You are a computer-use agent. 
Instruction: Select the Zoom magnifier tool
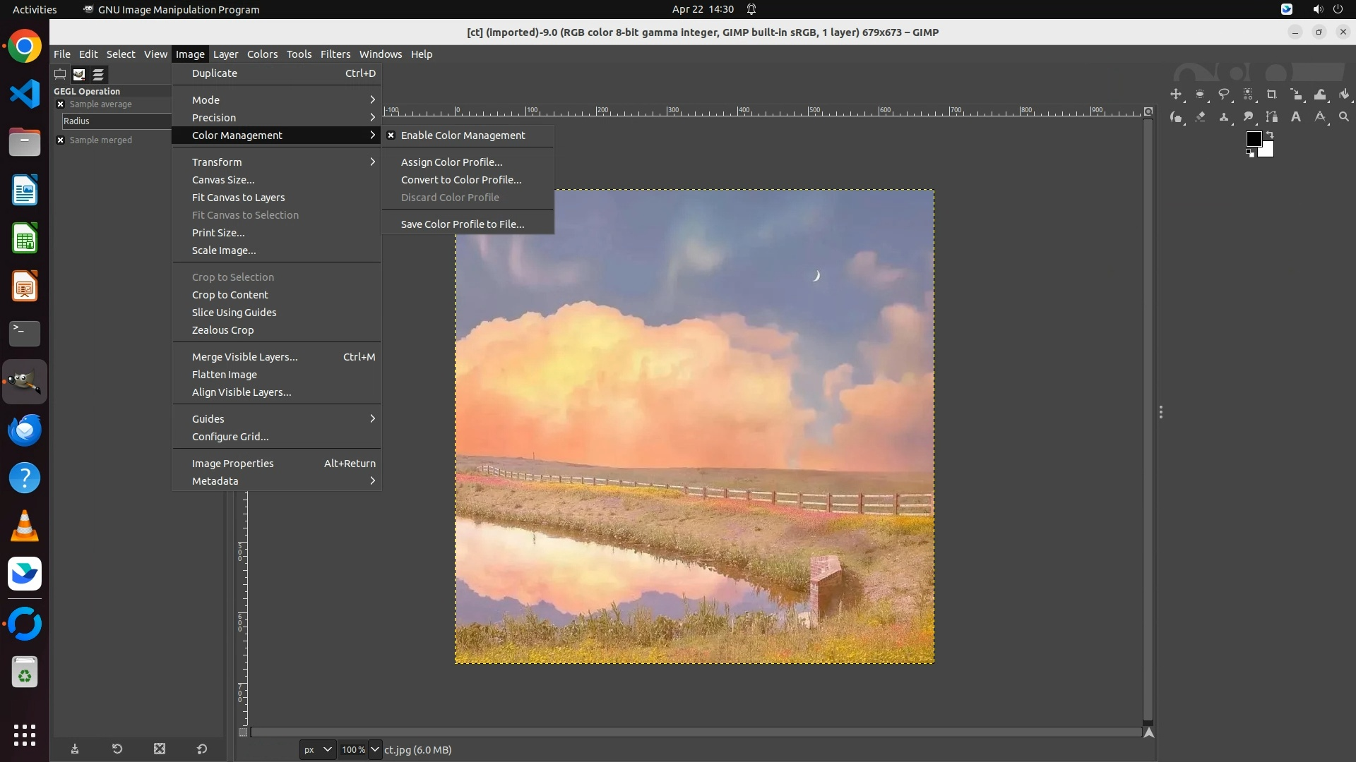pyautogui.click(x=1344, y=117)
